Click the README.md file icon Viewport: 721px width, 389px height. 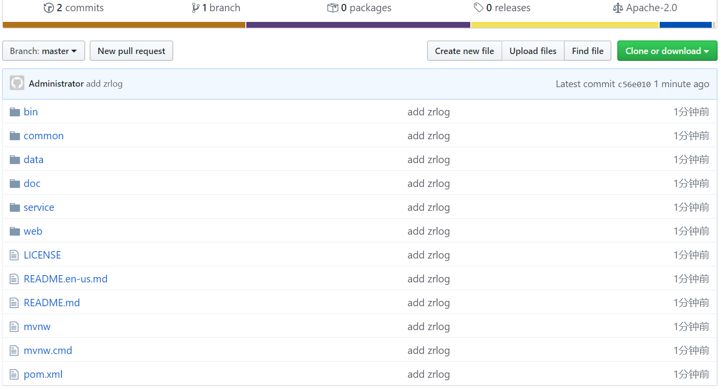14,303
